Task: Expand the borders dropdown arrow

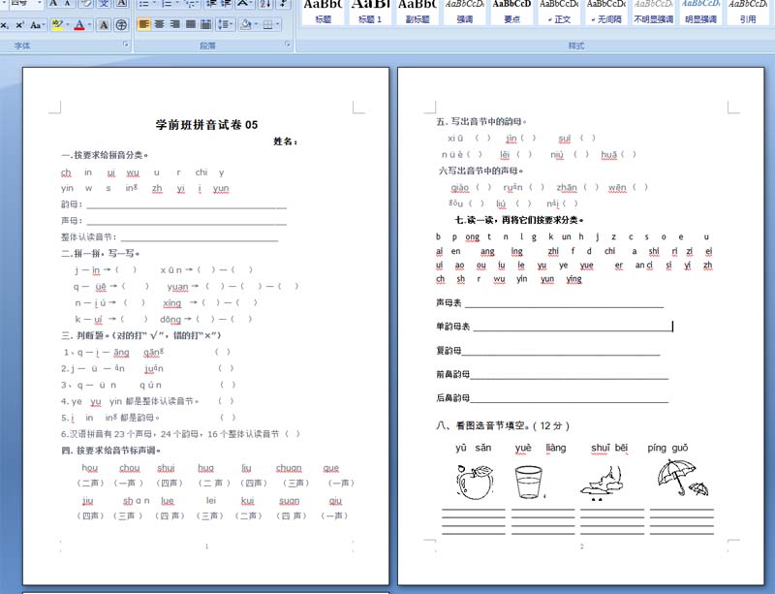Action: click(278, 24)
